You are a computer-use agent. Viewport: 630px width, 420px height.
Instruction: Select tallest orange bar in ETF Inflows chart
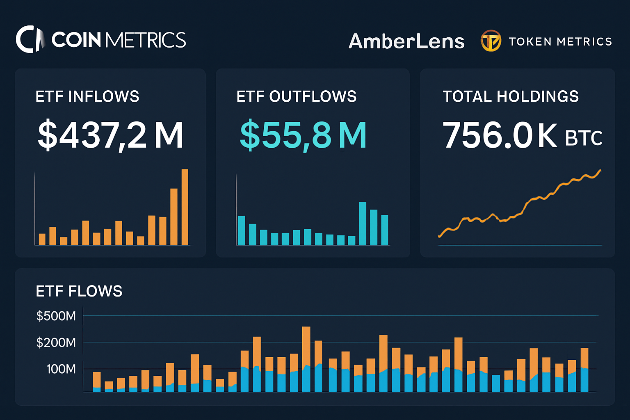tap(185, 207)
